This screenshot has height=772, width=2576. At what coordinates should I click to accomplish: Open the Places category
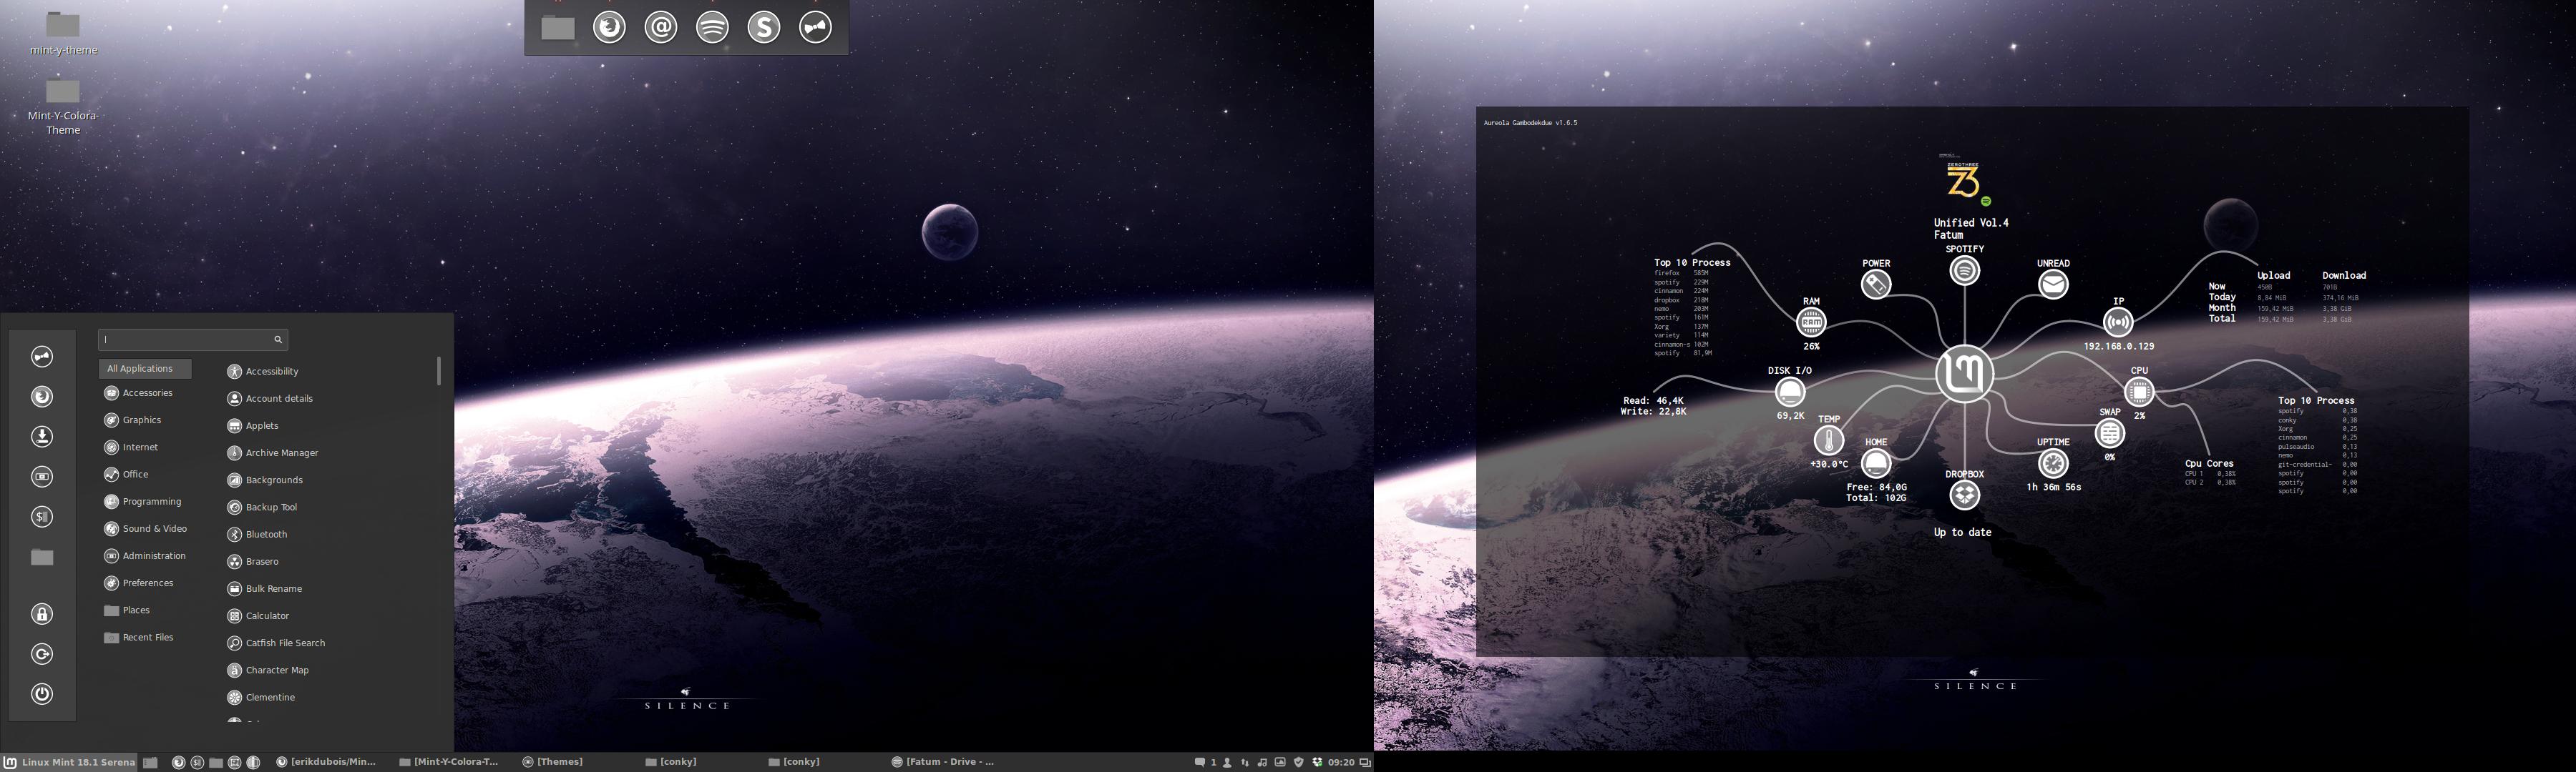(x=127, y=610)
